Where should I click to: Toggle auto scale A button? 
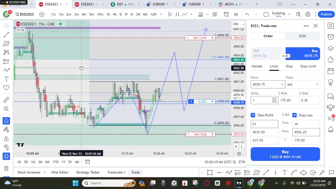click(236, 146)
